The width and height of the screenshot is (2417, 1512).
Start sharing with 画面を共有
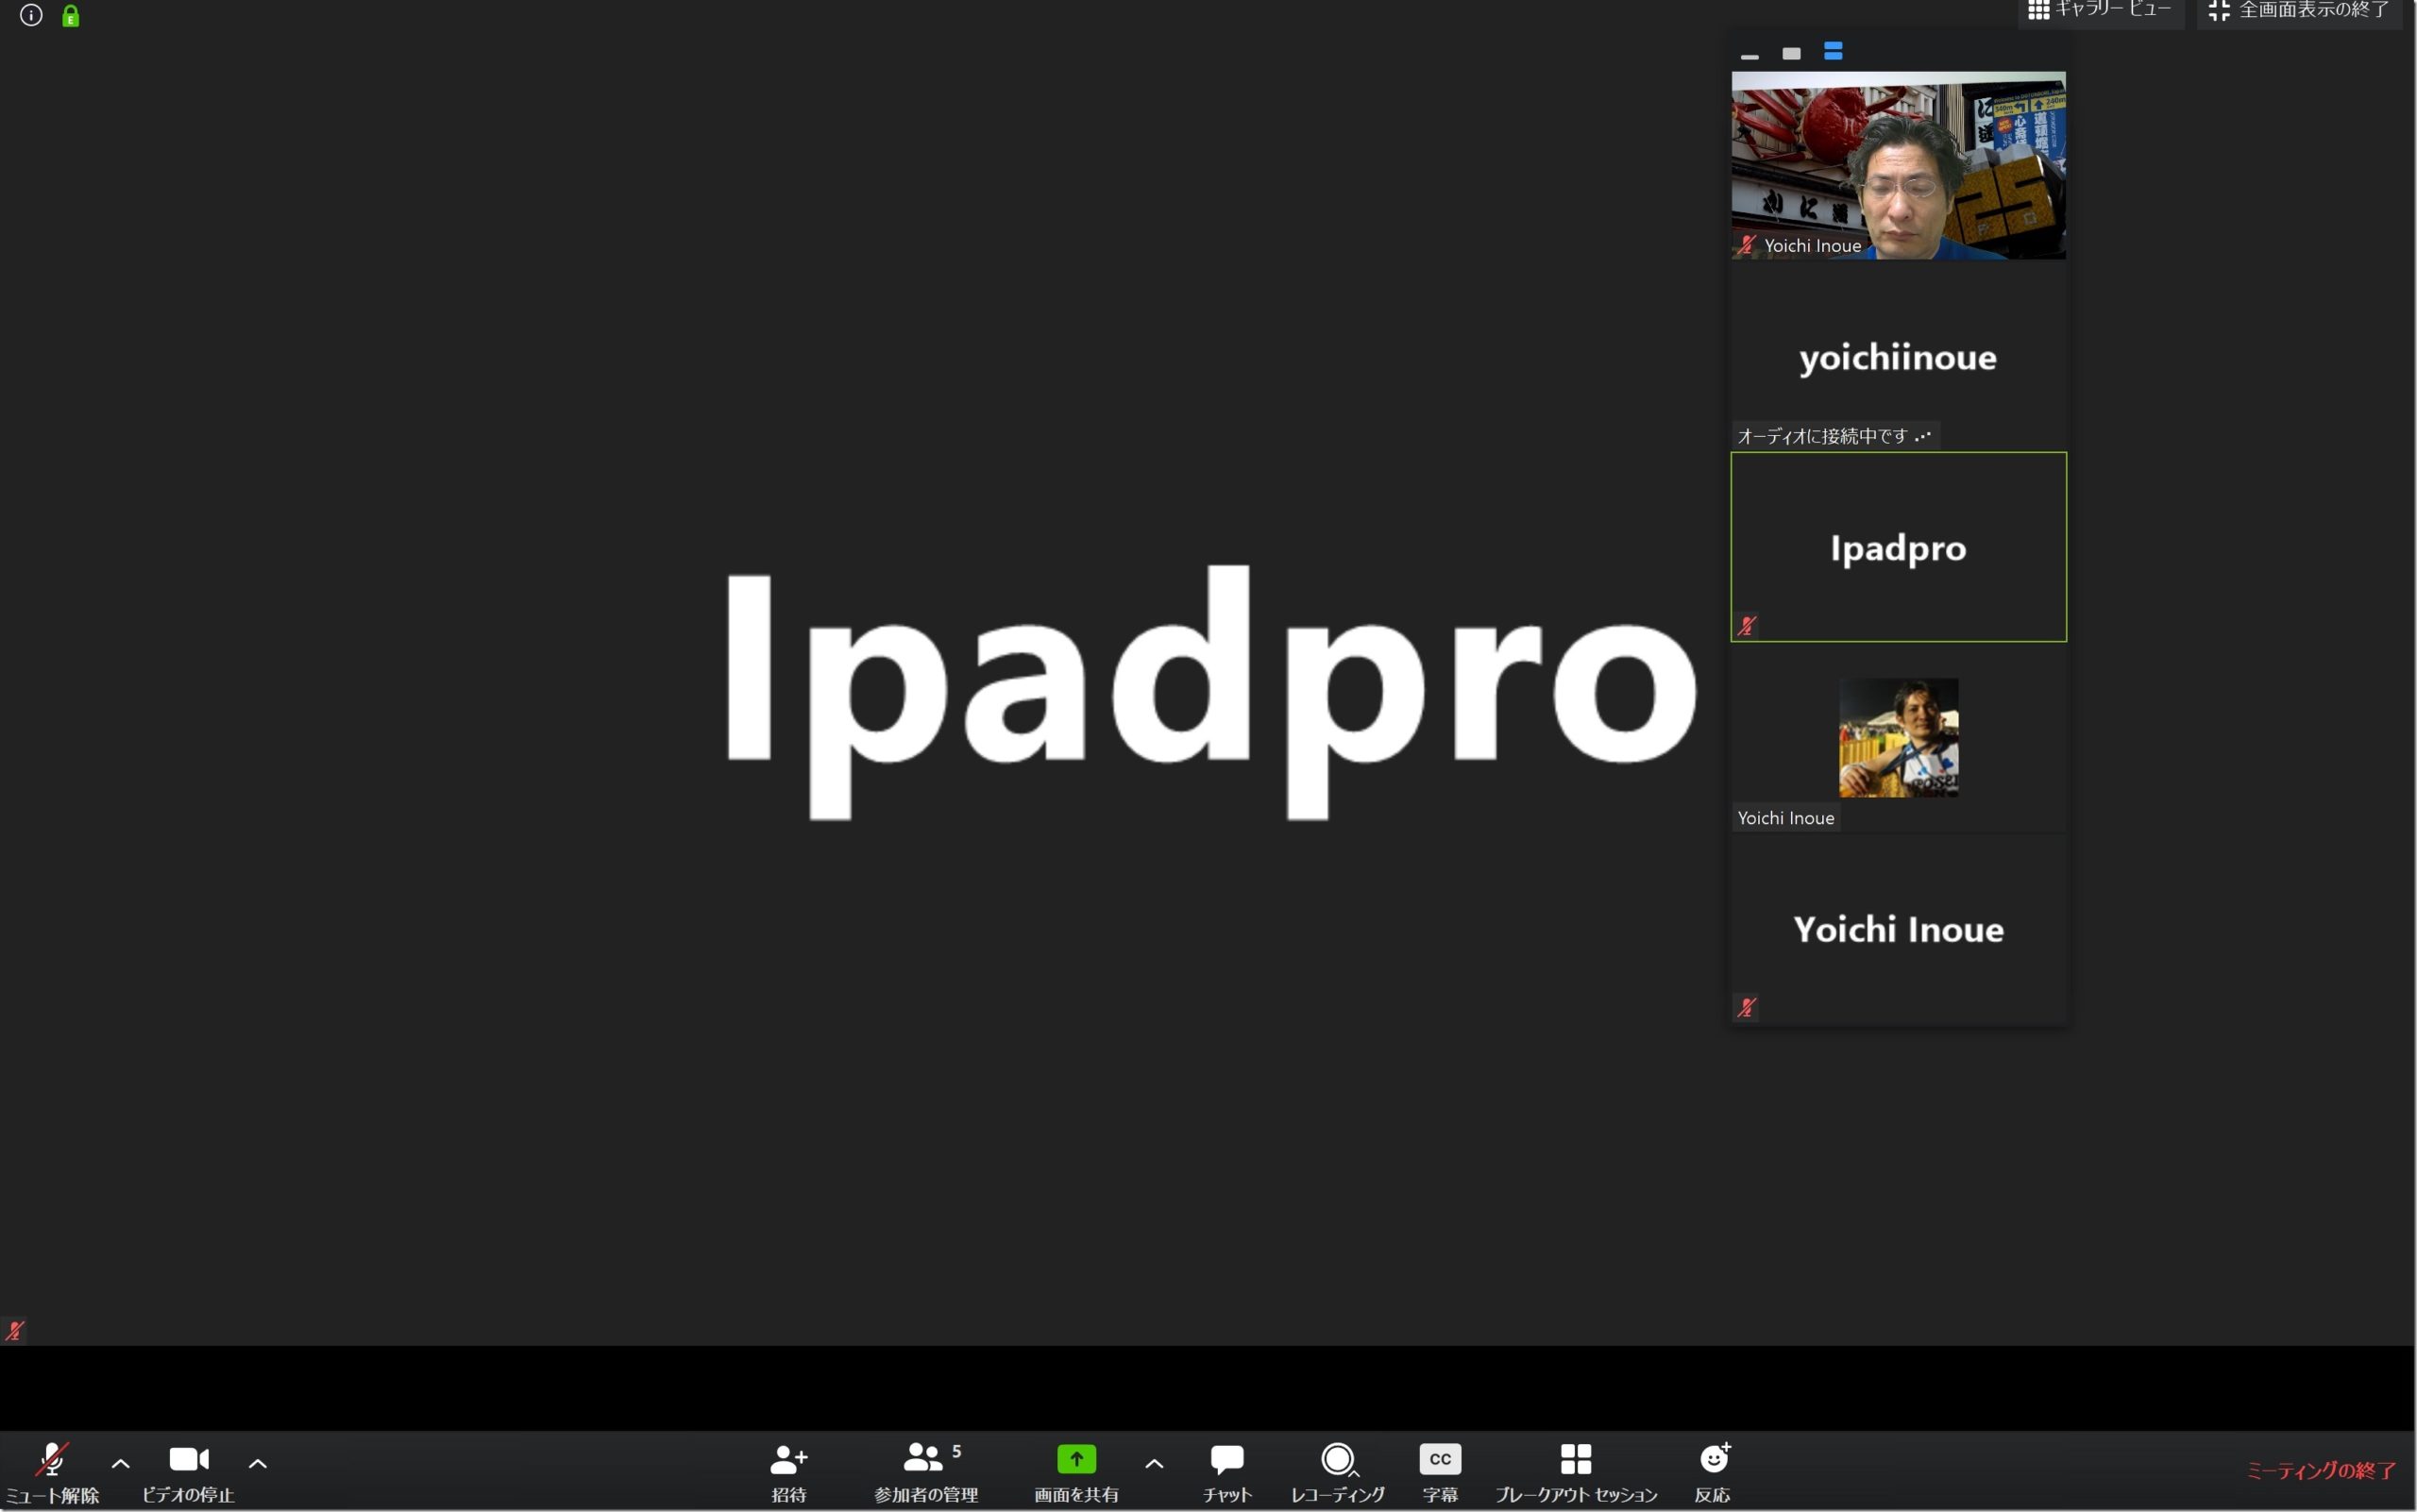(x=1076, y=1473)
